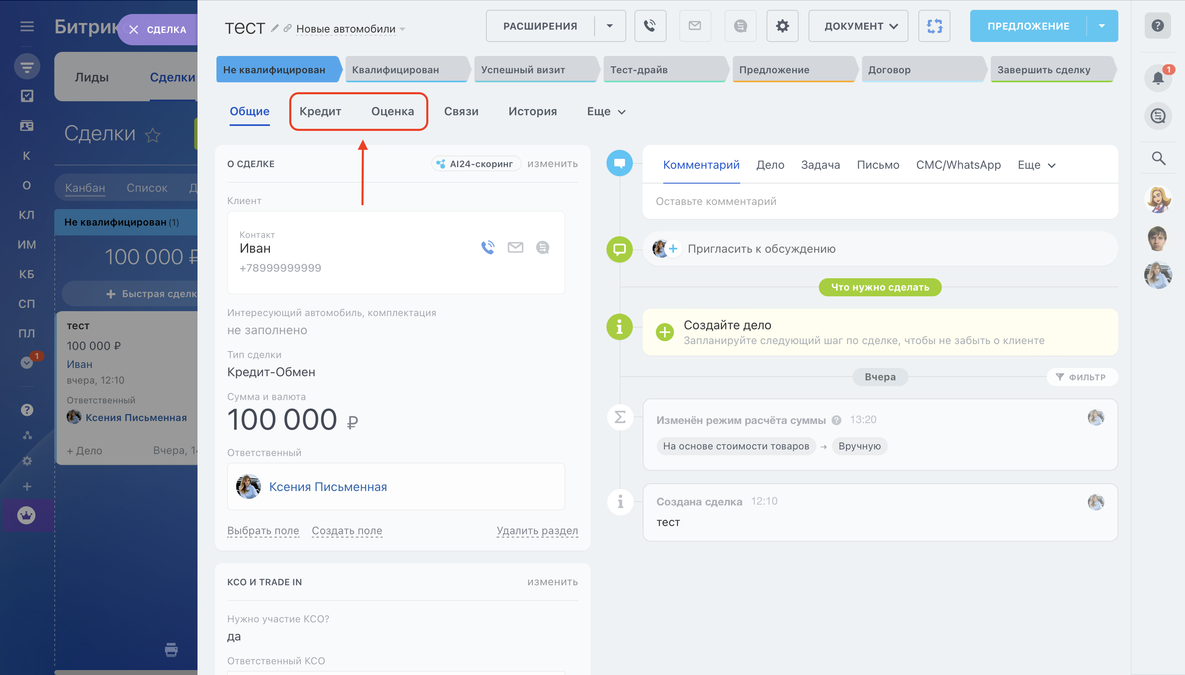Click the phone call icon in header
Image resolution: width=1185 pixels, height=675 pixels.
click(650, 26)
